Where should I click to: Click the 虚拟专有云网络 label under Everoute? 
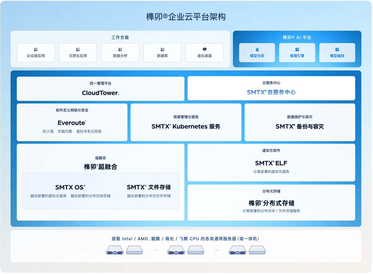[89, 131]
